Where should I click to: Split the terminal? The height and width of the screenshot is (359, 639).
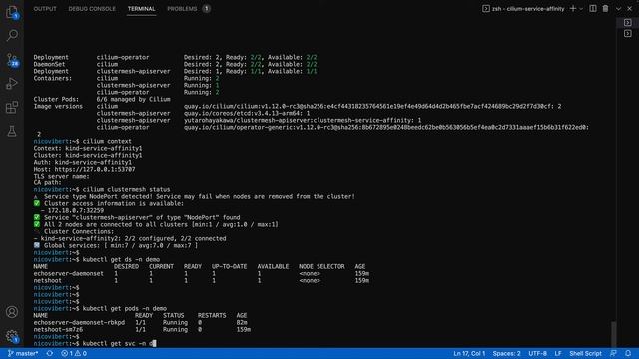pyautogui.click(x=593, y=9)
